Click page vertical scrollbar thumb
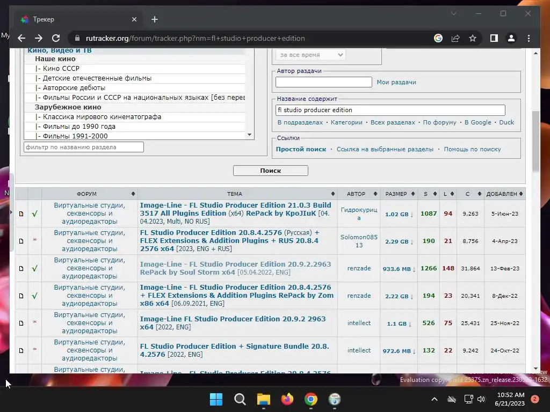Image resolution: width=550 pixels, height=412 pixels. 535,141
